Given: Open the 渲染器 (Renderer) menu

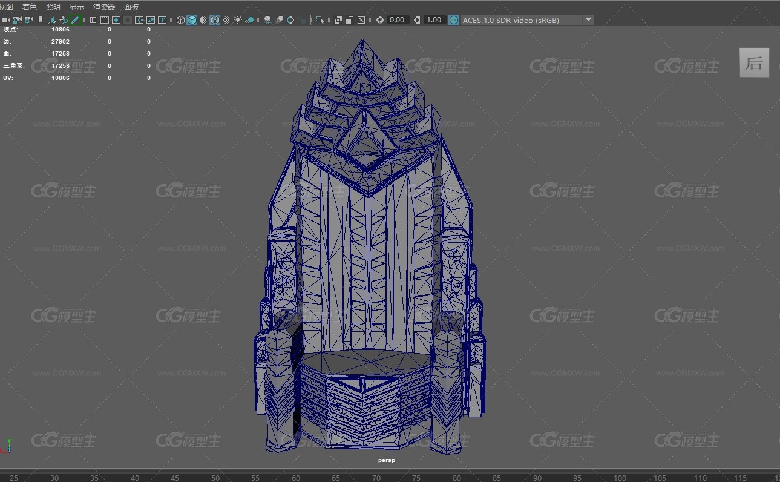Looking at the screenshot, I should point(104,7).
